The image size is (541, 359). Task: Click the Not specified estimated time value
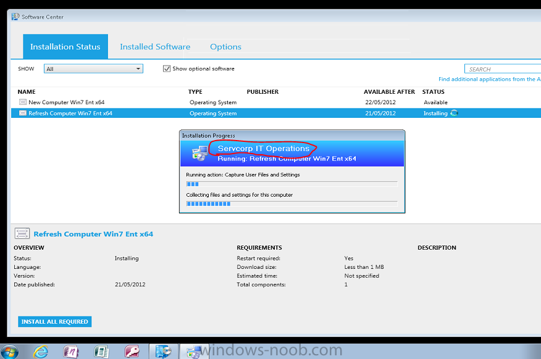(x=361, y=276)
